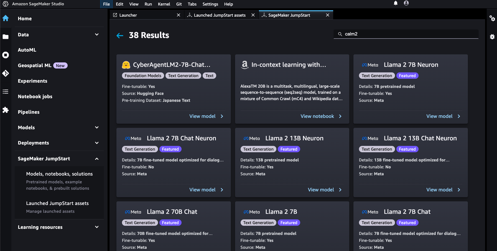The width and height of the screenshot is (497, 251).
Task: Expand the Learning resources section
Action: (97, 227)
